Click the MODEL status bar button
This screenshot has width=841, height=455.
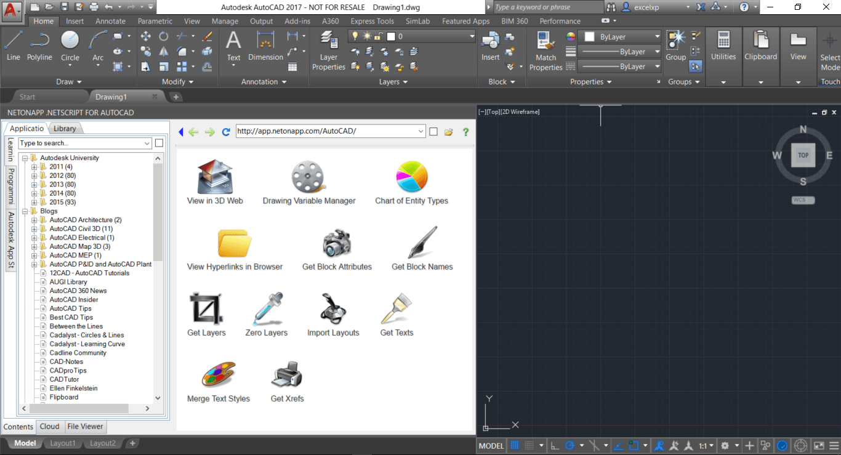tap(491, 445)
